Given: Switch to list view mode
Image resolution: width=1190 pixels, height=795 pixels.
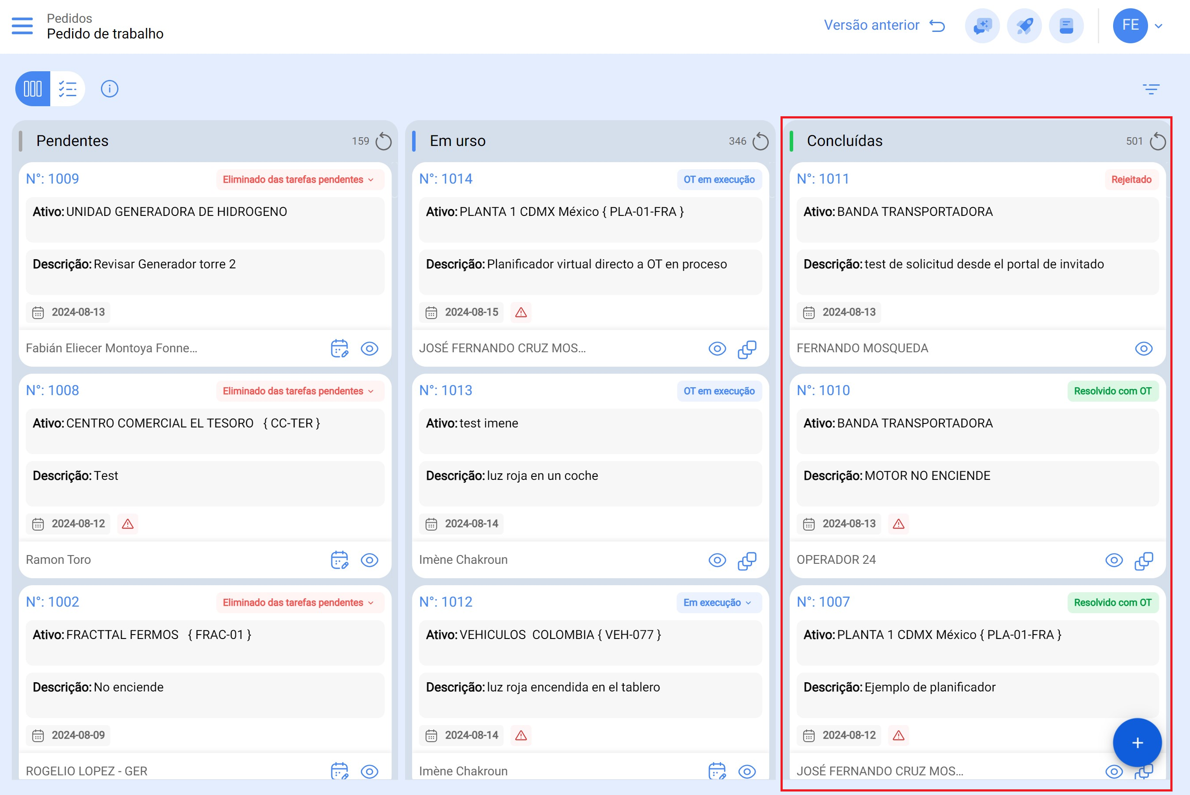Looking at the screenshot, I should click(67, 89).
